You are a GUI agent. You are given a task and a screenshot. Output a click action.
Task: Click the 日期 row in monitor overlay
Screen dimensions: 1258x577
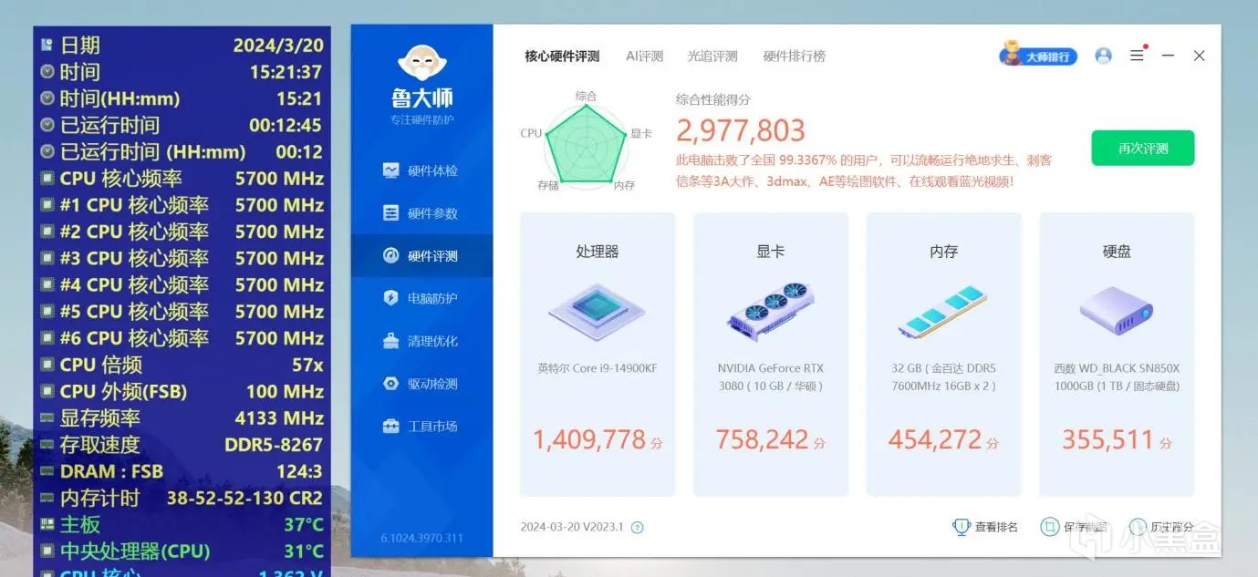coord(182,46)
